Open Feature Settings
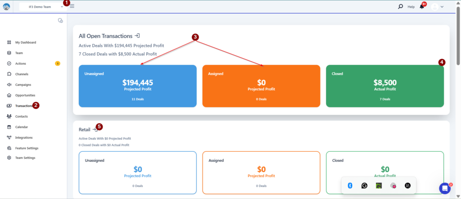This screenshot has width=461, height=199. [x=27, y=148]
